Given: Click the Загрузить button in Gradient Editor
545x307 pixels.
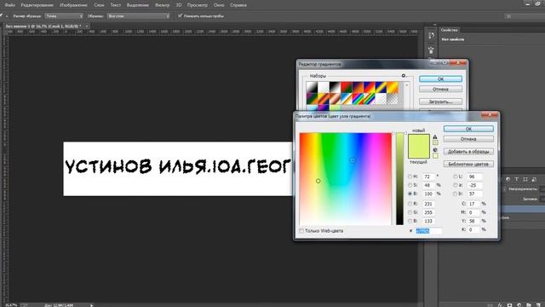Looking at the screenshot, I should [441, 101].
